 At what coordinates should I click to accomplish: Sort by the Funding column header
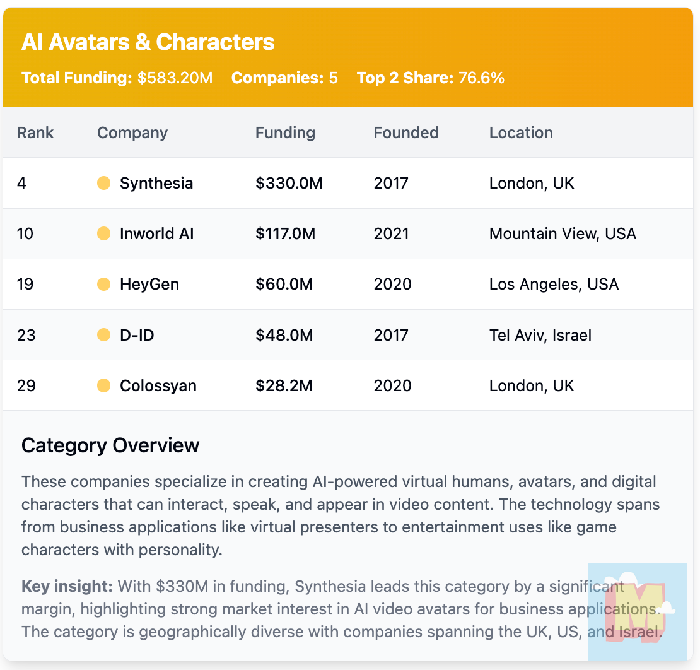pyautogui.click(x=285, y=132)
